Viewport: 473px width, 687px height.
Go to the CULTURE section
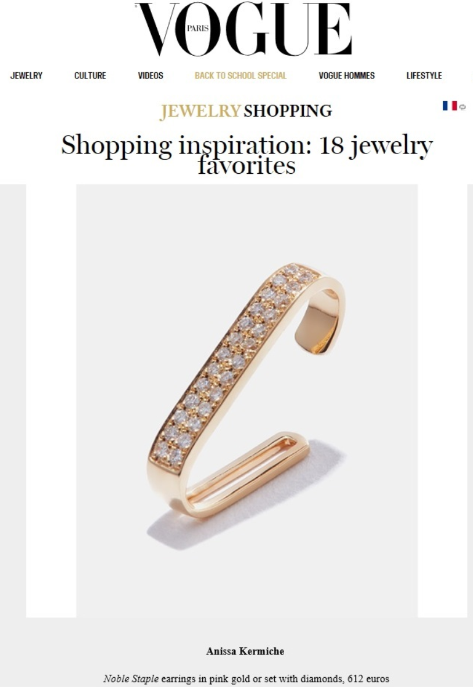click(90, 76)
